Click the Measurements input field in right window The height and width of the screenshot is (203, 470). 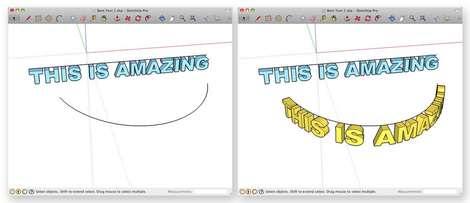439,192
